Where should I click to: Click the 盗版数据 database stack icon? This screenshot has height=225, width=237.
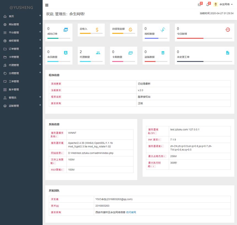click(163, 53)
